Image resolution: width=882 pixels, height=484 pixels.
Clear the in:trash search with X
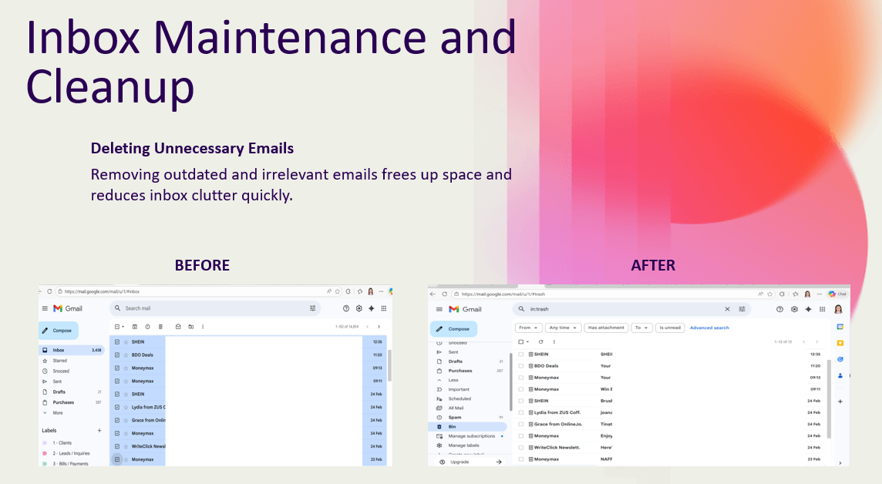(x=727, y=309)
